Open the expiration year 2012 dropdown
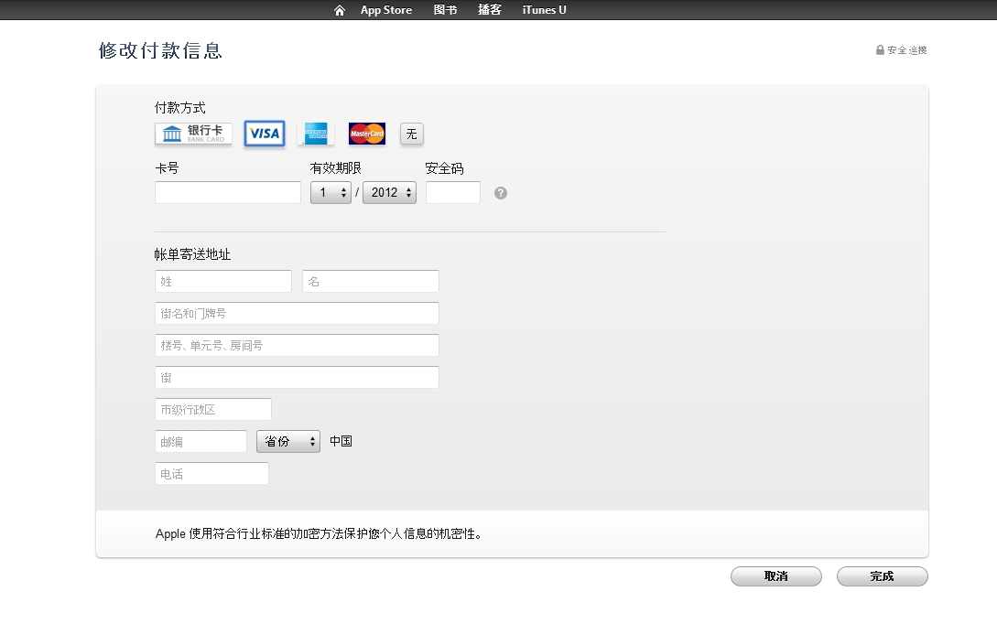Screen dimensions: 997x624 389,193
